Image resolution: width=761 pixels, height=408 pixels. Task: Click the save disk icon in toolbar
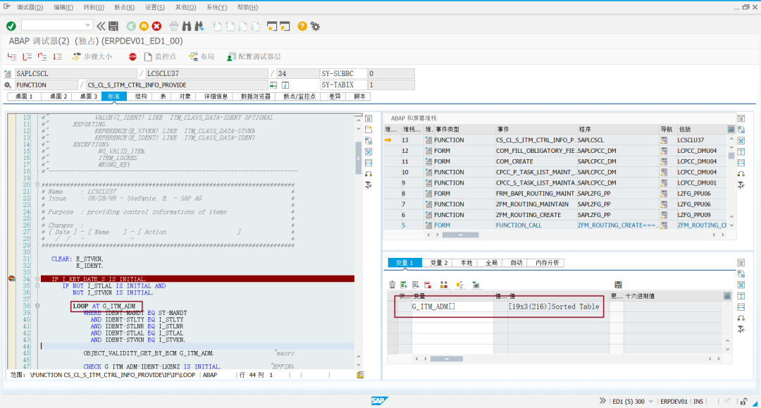click(x=113, y=26)
